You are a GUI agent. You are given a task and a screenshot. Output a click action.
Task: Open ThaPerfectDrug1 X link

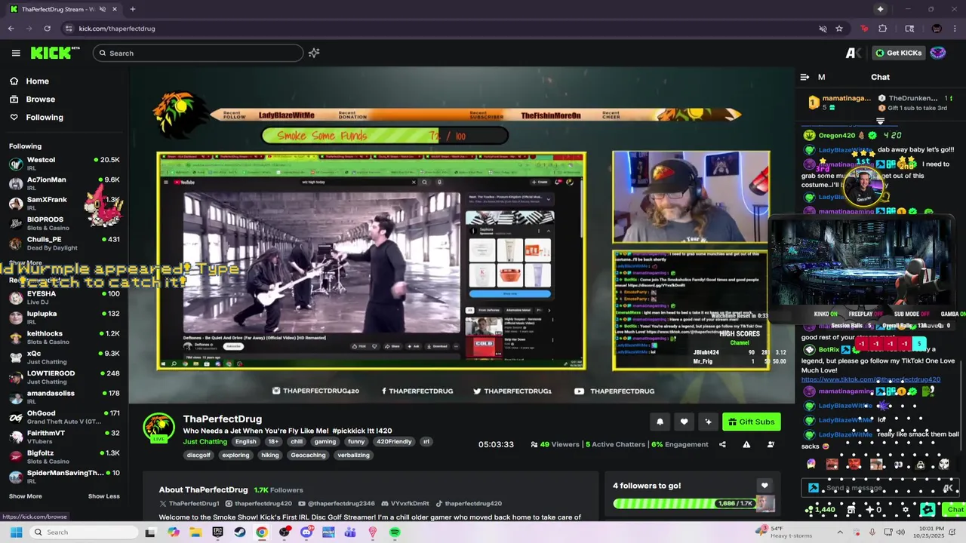(189, 504)
